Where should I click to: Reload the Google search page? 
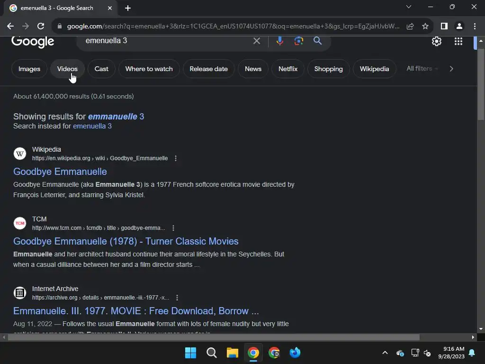pyautogui.click(x=41, y=27)
